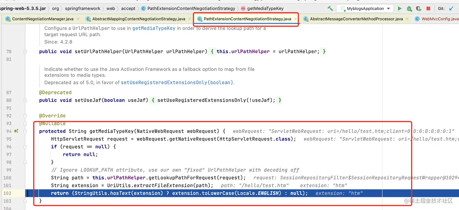Click spring-web-5.3.5.jar breadcrumb
This screenshot has height=210, width=459.
(x=23, y=8)
